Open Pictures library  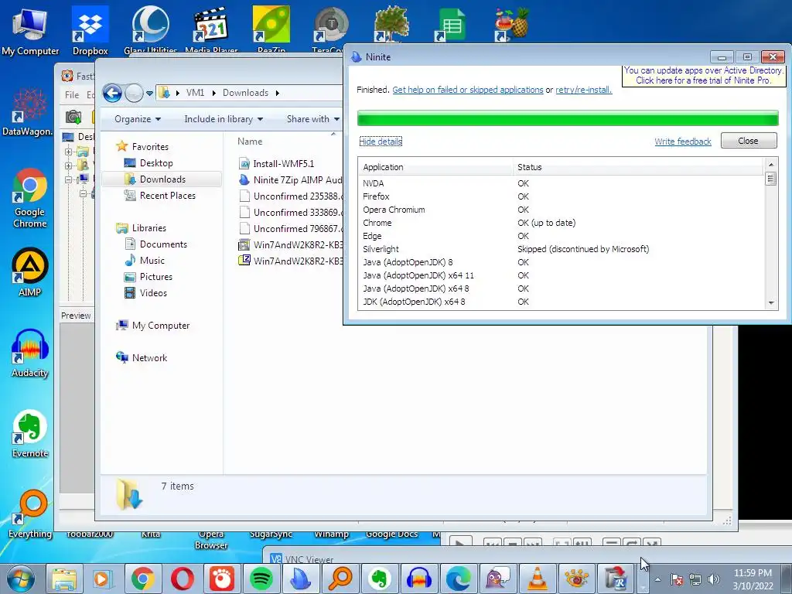pos(156,277)
